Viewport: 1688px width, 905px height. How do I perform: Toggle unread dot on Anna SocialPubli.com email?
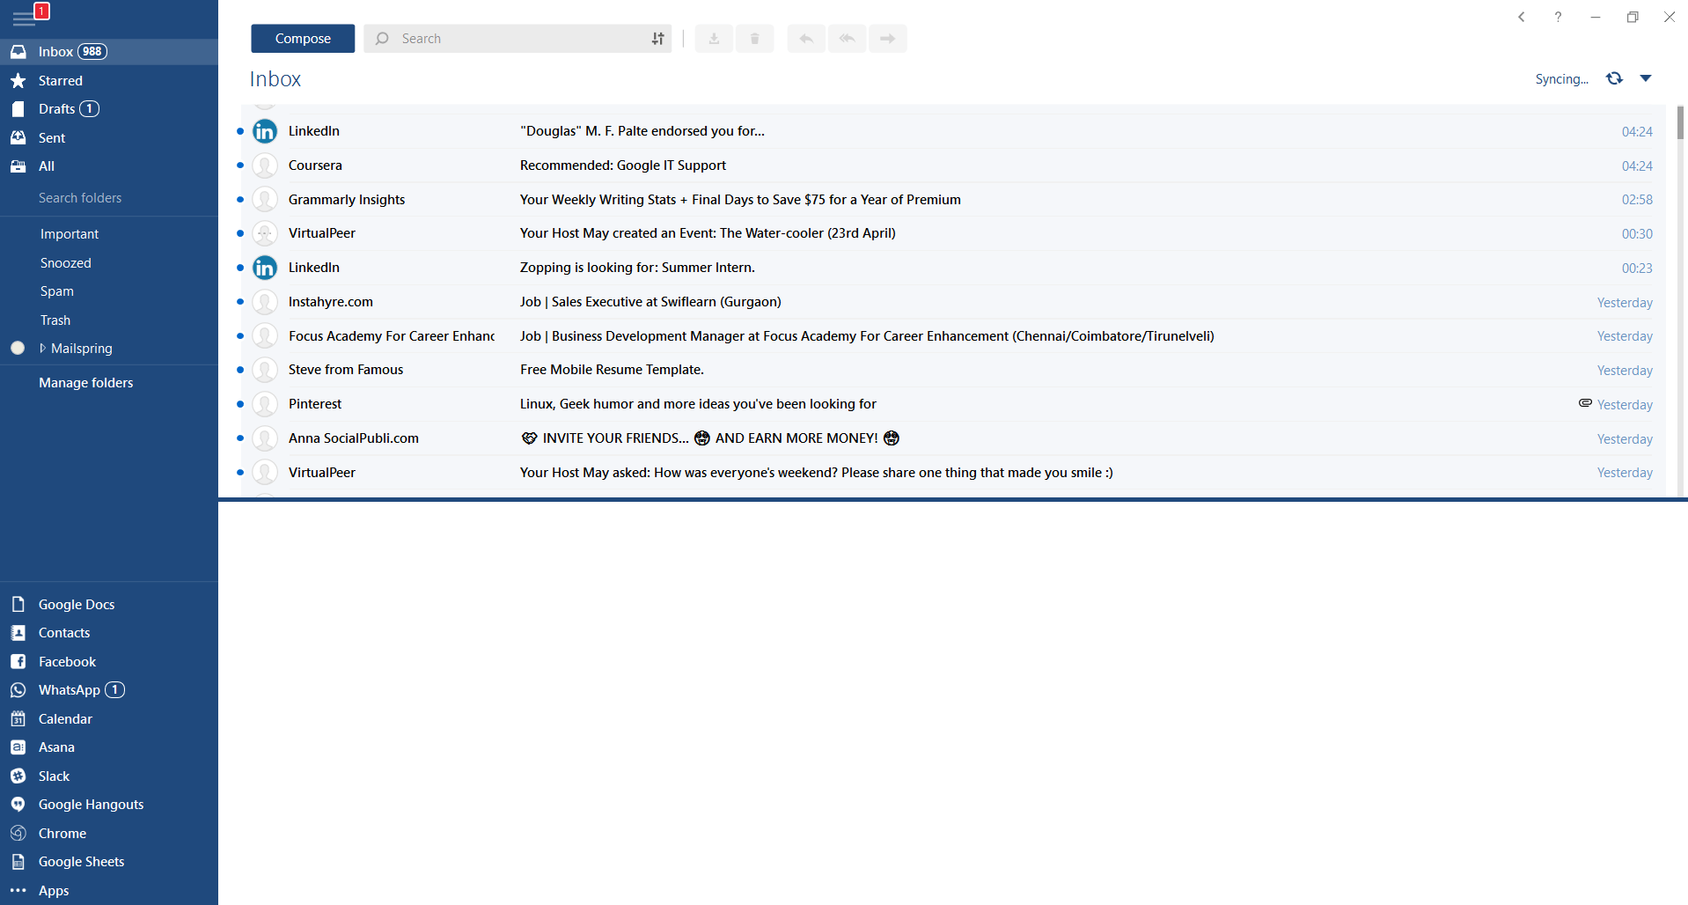coord(239,438)
